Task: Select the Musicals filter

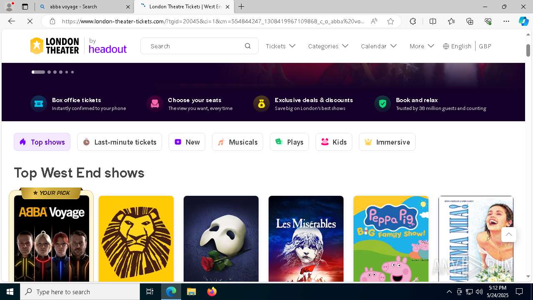Action: pyautogui.click(x=237, y=142)
